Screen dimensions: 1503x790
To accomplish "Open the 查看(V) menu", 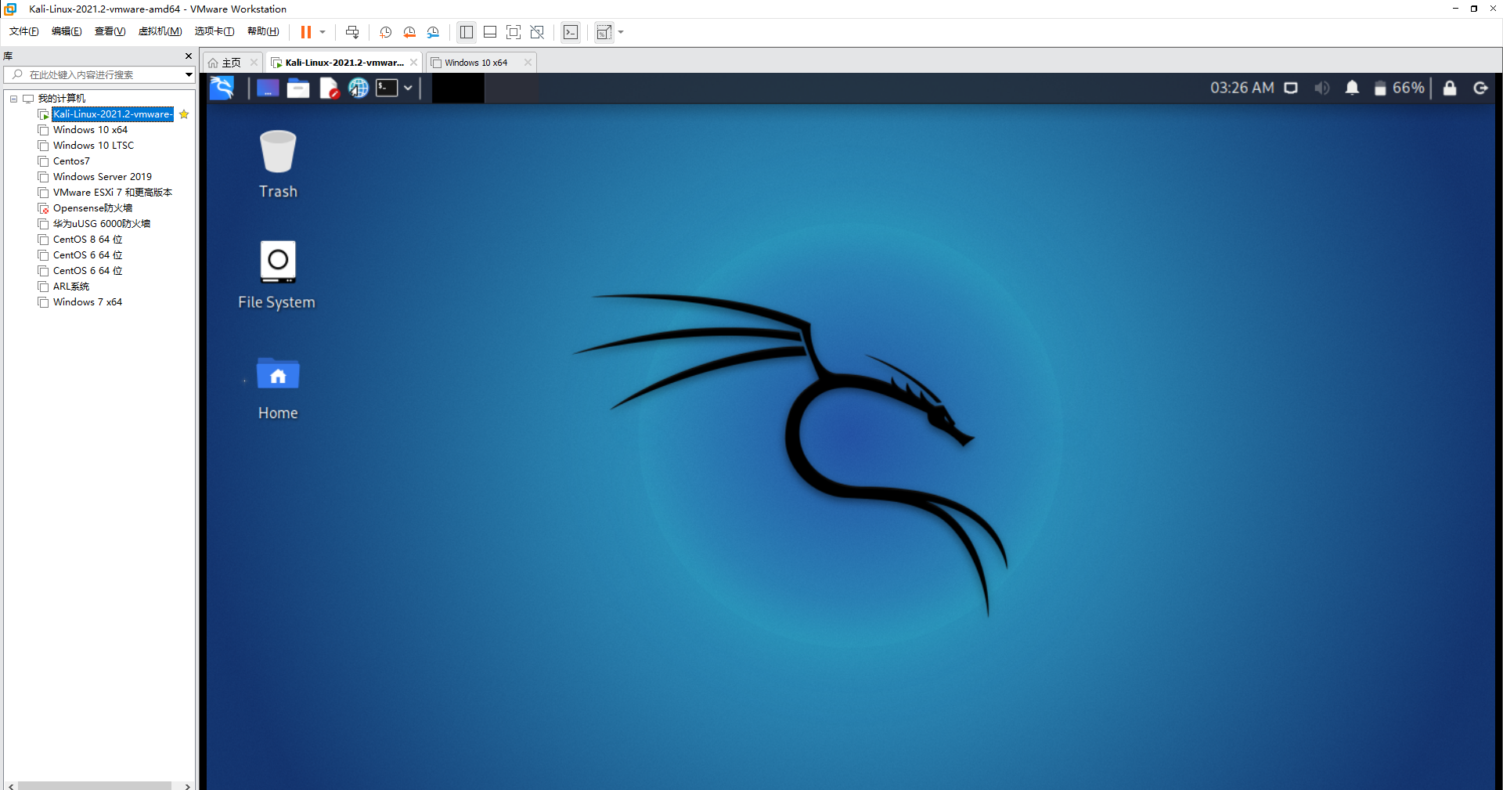I will [110, 31].
